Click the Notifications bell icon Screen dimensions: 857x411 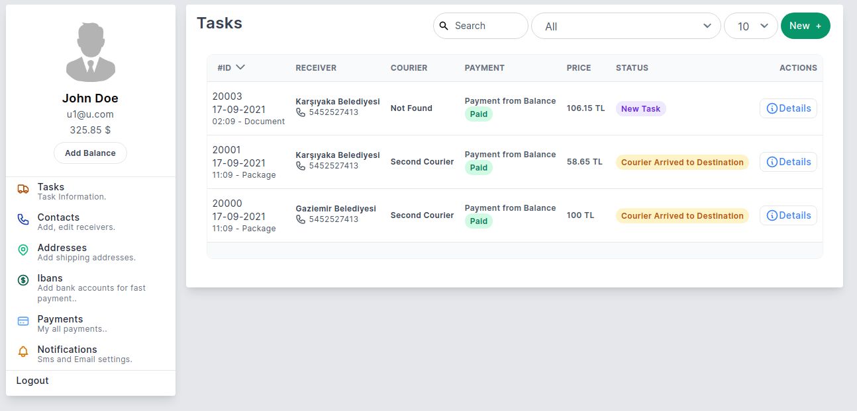click(23, 352)
